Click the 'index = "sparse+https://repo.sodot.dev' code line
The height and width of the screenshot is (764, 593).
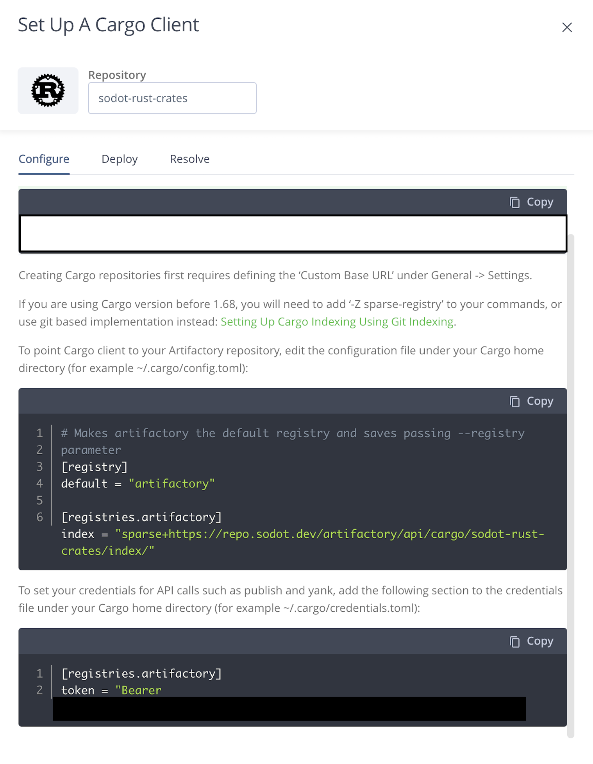[303, 542]
